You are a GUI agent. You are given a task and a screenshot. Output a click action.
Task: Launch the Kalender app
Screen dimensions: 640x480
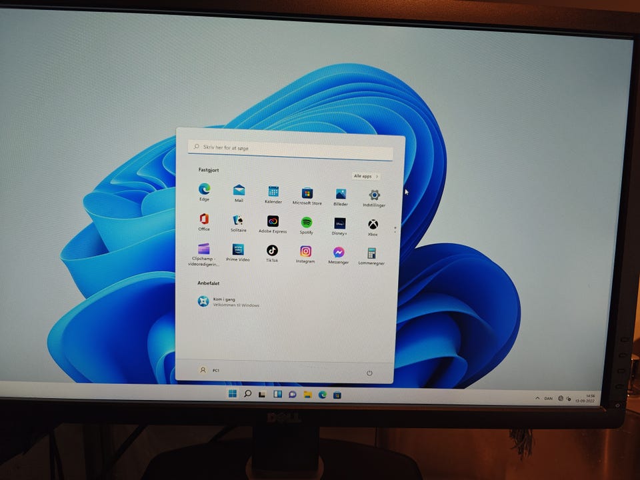point(273,195)
